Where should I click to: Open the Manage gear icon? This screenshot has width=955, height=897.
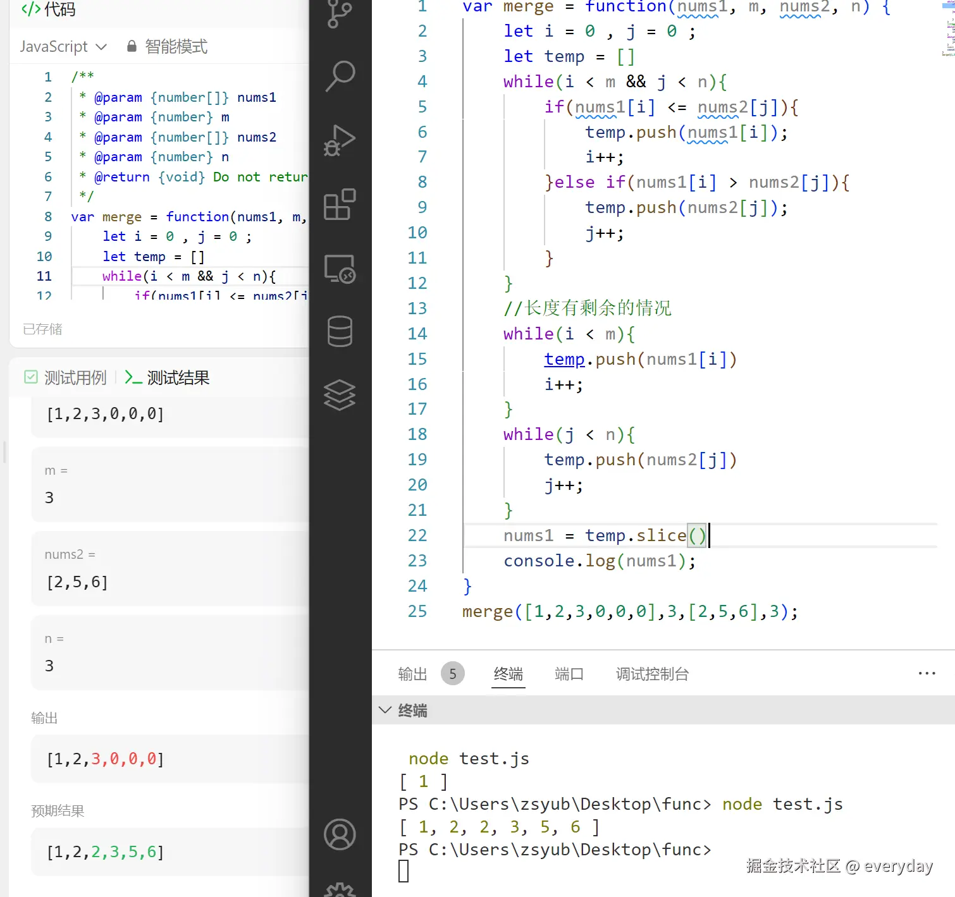coord(340,889)
